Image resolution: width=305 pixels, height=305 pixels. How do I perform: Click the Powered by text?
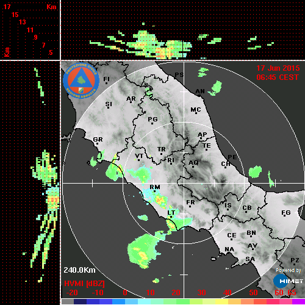289,270
